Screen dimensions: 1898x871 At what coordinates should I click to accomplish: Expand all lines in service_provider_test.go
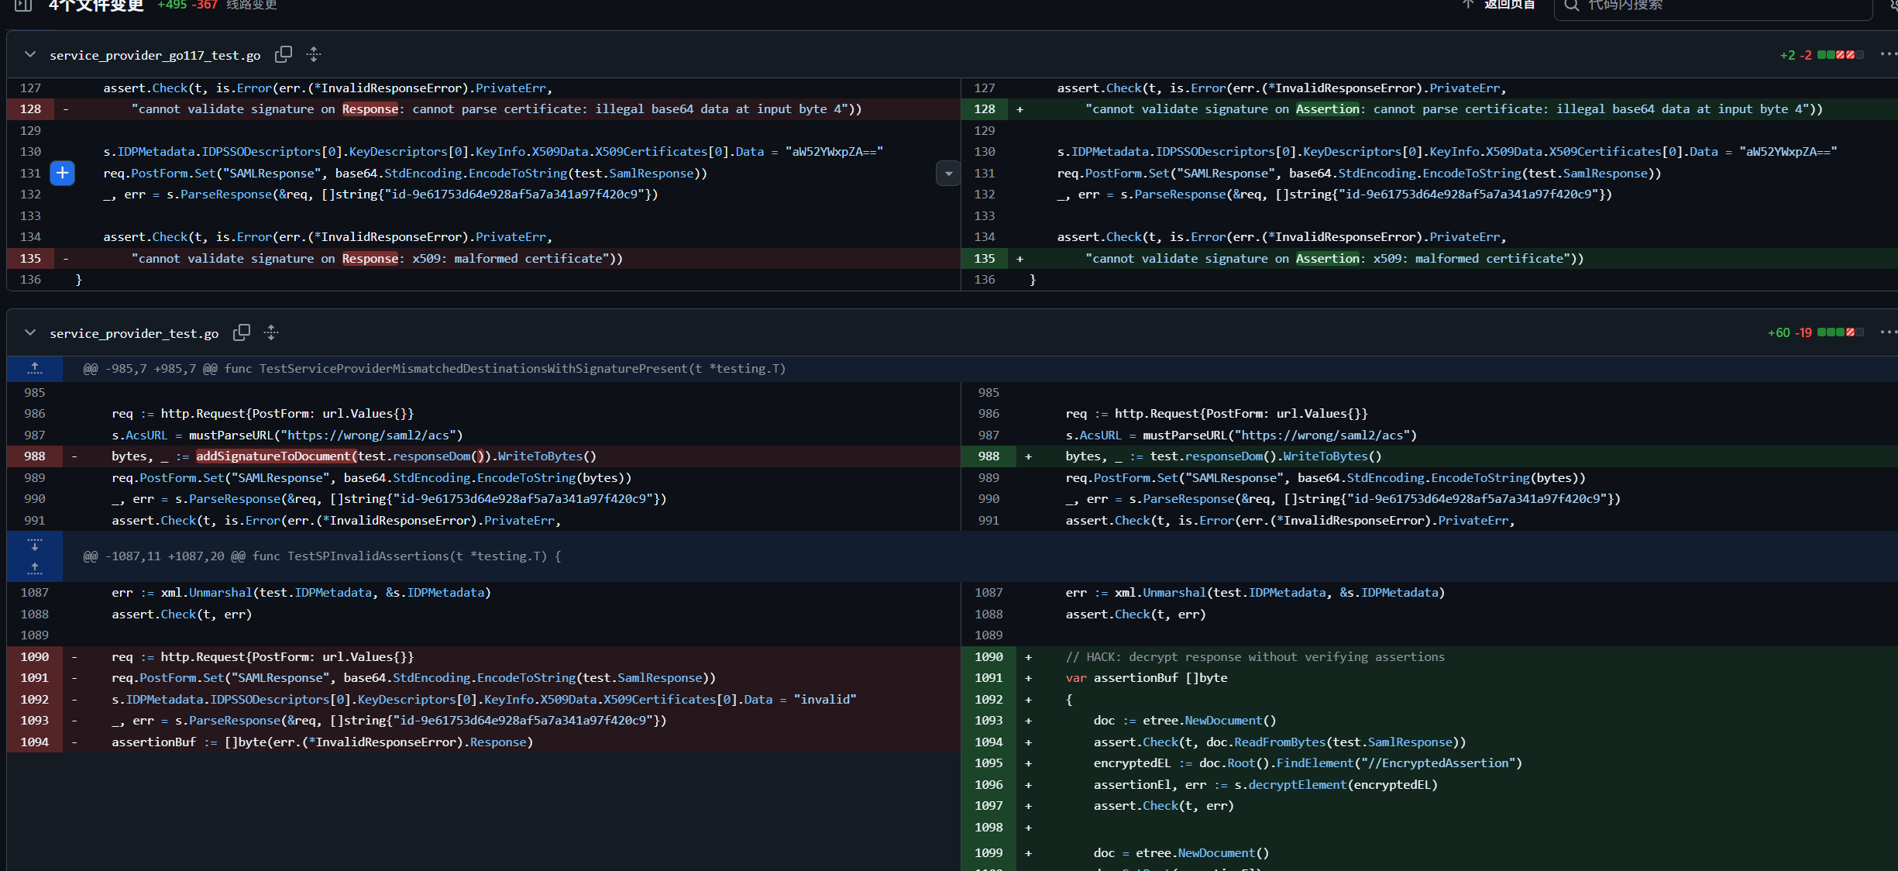click(271, 332)
